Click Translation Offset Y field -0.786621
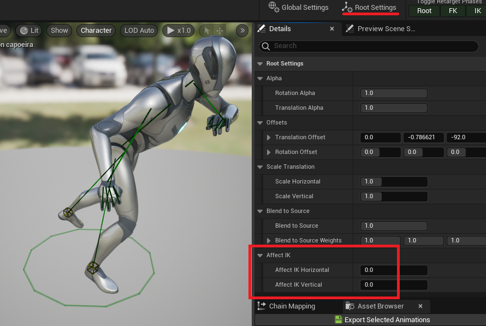 [x=423, y=137]
